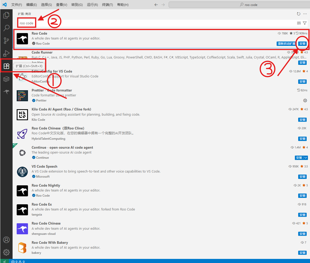This screenshot has height=263, width=310.
Task: Install the EditorConfig for VS Code extension
Action: tap(303, 82)
